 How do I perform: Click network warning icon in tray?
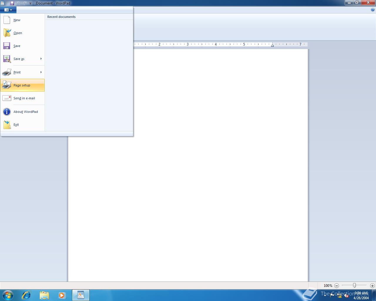click(x=339, y=295)
